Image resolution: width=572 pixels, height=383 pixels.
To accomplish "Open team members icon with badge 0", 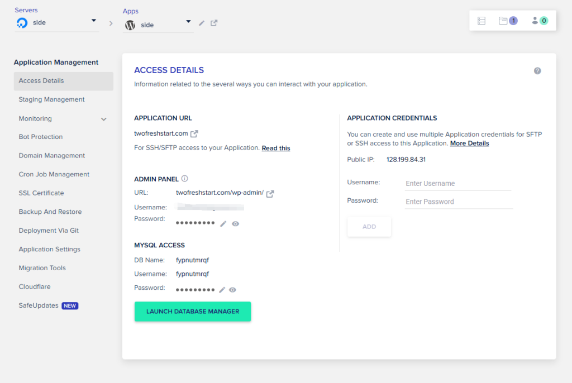I will (x=540, y=21).
